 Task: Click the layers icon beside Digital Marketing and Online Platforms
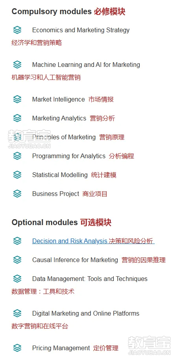click(17, 313)
